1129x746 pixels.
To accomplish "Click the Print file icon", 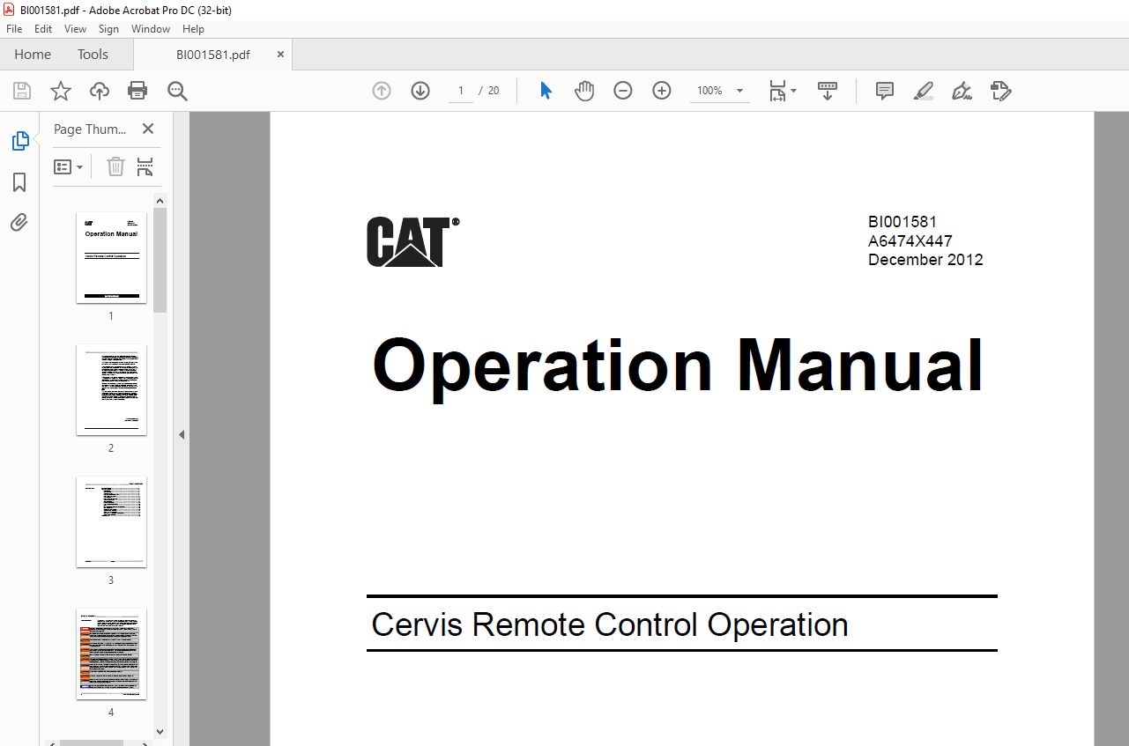I will (x=137, y=91).
